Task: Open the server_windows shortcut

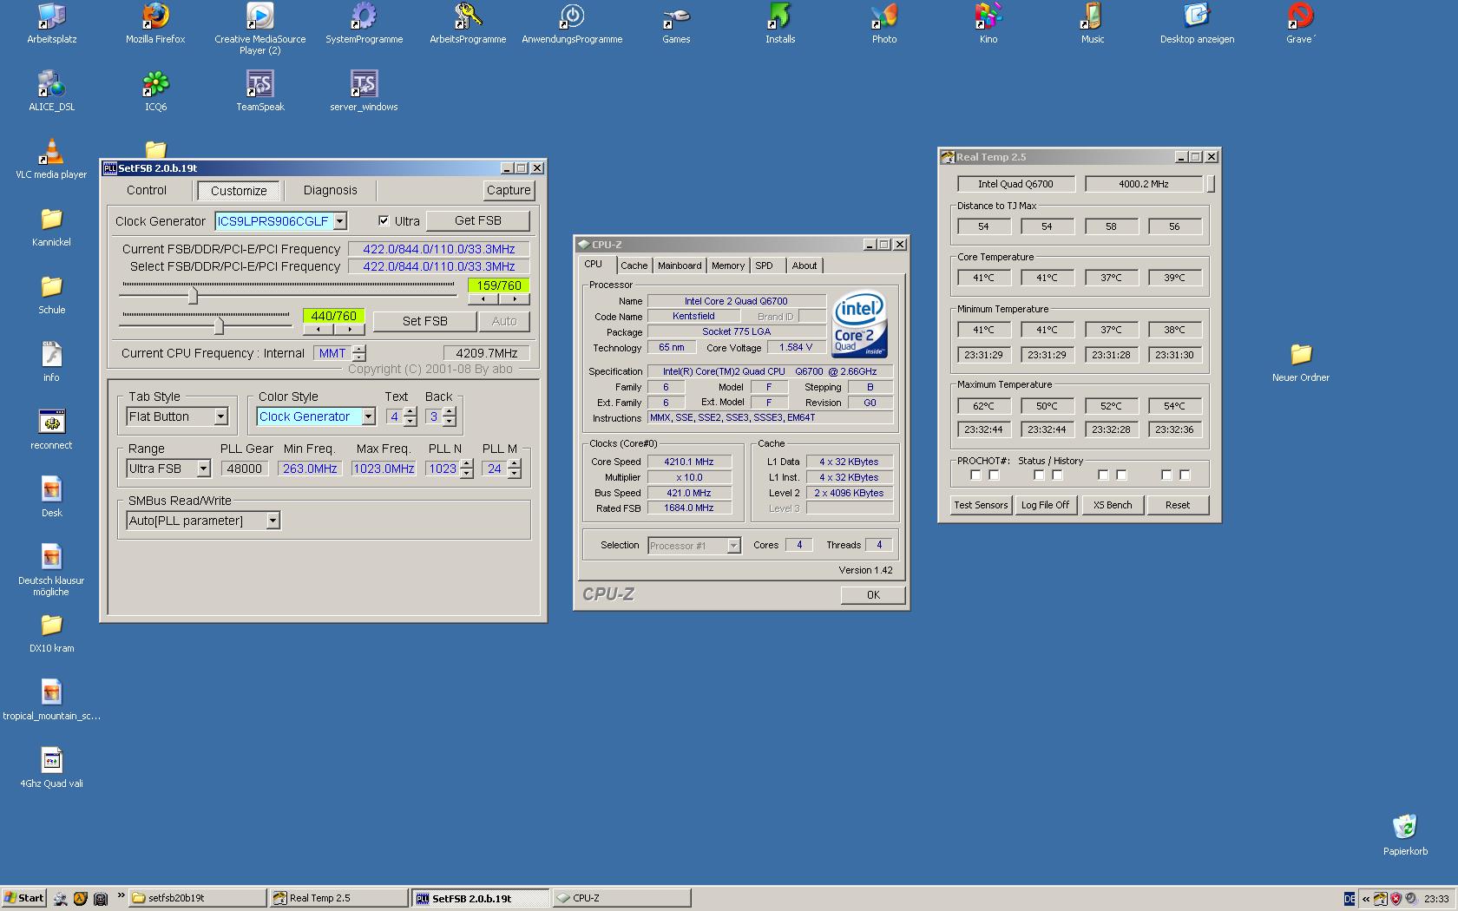Action: [x=364, y=90]
